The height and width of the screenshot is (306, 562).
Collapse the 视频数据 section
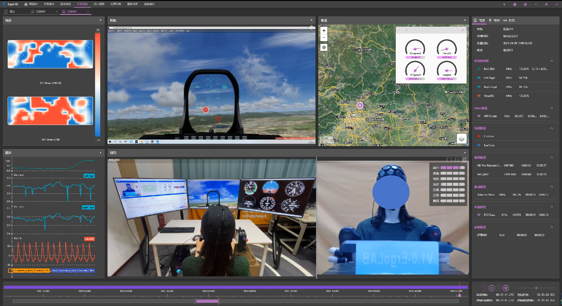point(552,157)
